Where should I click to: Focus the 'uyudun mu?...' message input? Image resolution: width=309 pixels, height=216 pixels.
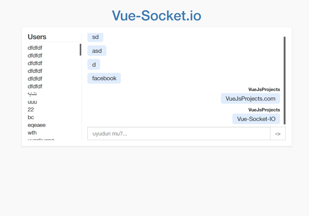pos(179,134)
